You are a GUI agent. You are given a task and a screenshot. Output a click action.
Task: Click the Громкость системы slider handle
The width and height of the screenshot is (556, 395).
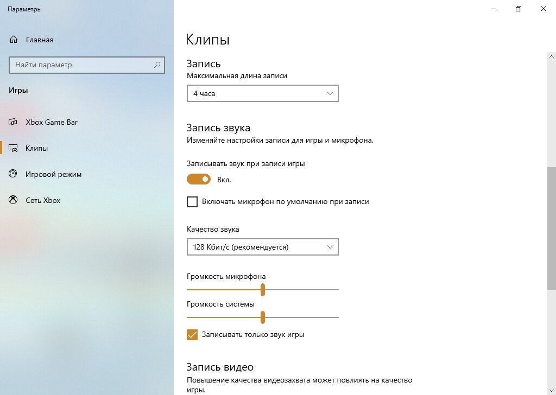click(x=263, y=317)
